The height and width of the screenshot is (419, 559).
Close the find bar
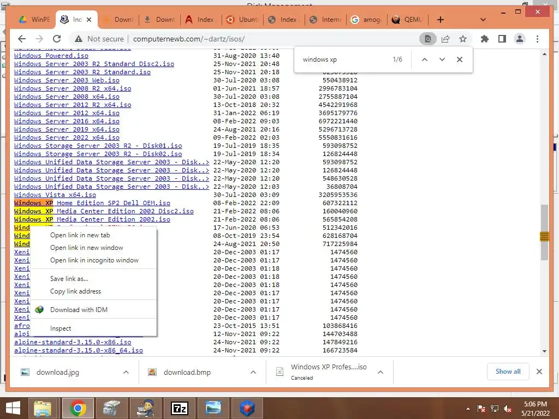460,59
